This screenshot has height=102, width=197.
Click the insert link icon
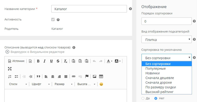coord(73,76)
